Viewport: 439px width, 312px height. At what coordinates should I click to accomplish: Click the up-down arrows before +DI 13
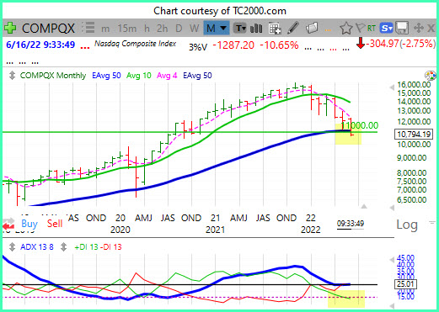[x=64, y=247]
